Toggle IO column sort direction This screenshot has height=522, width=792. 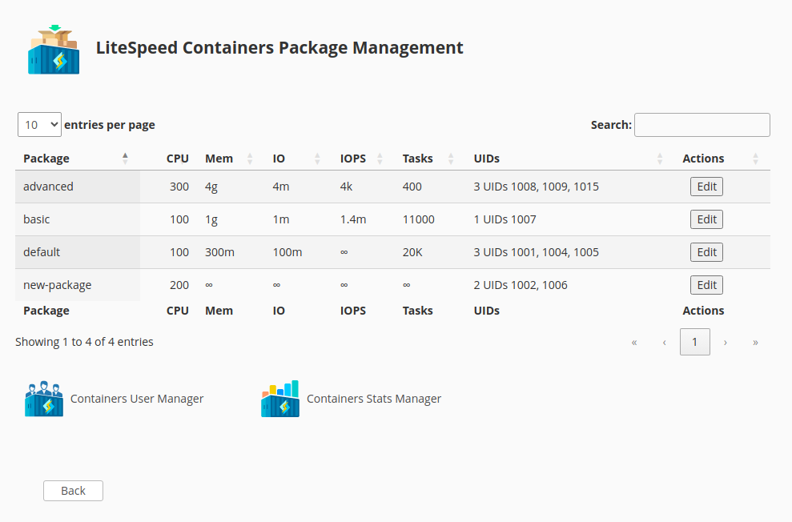pos(317,159)
